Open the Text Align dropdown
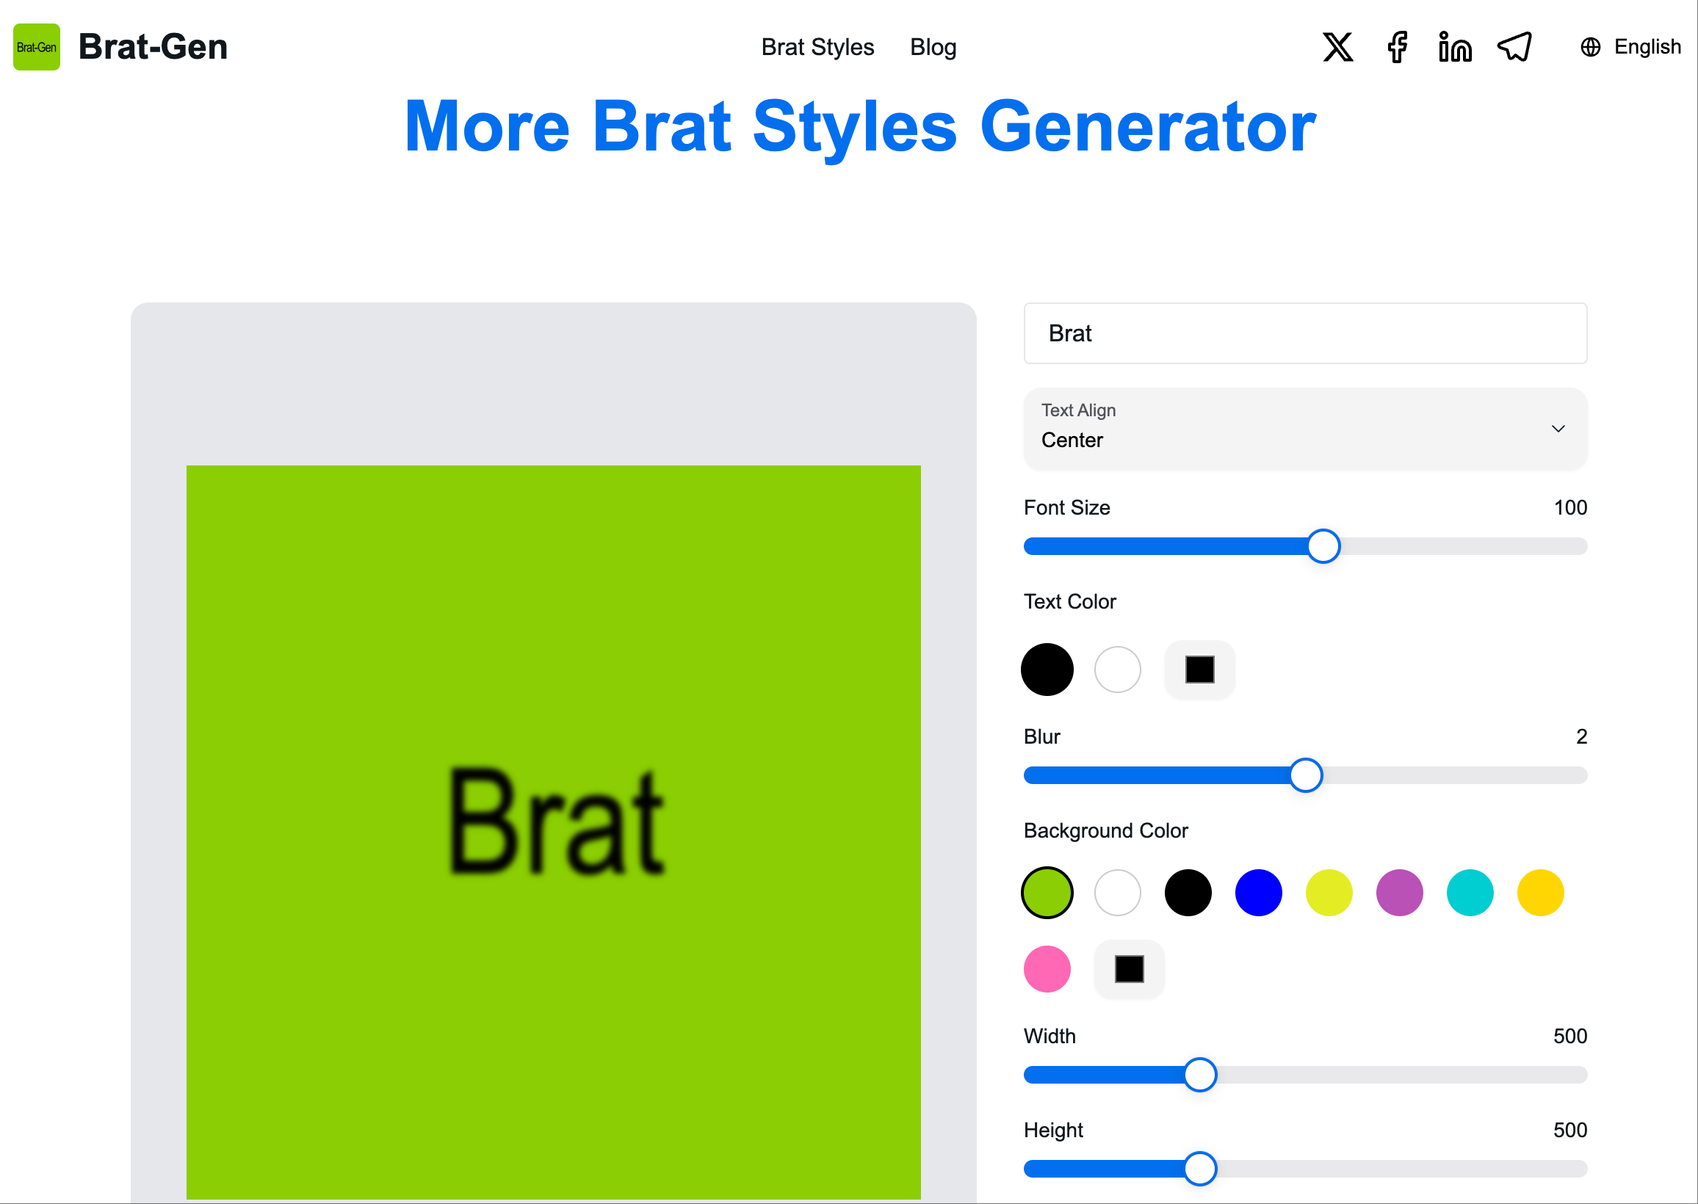This screenshot has width=1698, height=1204. click(x=1305, y=429)
